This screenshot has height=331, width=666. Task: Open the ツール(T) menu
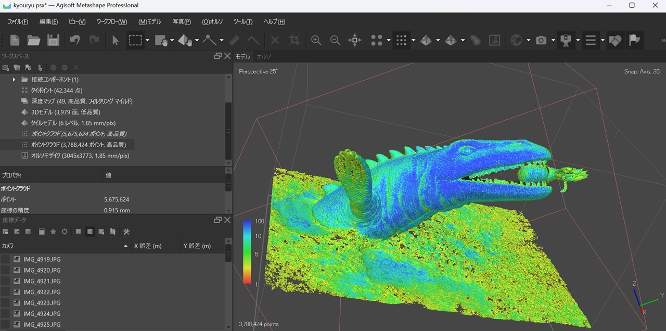243,21
